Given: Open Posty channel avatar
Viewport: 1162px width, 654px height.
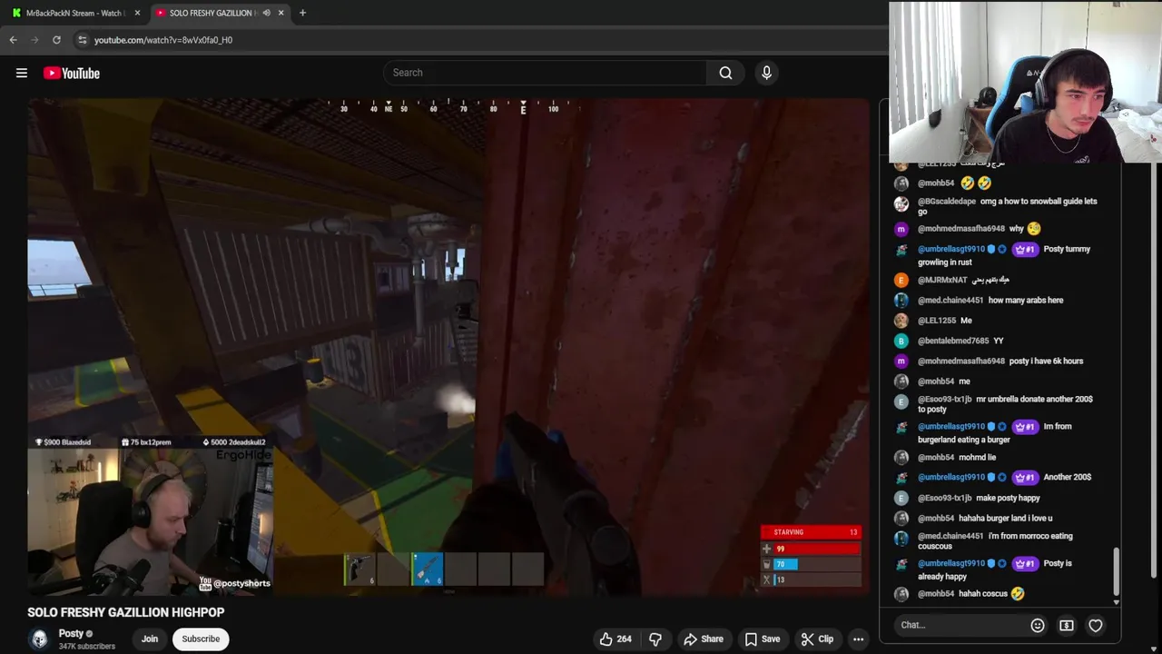Looking at the screenshot, I should 39,639.
